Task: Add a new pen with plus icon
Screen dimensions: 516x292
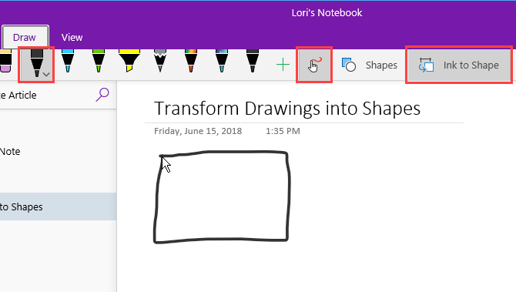Action: pyautogui.click(x=283, y=65)
